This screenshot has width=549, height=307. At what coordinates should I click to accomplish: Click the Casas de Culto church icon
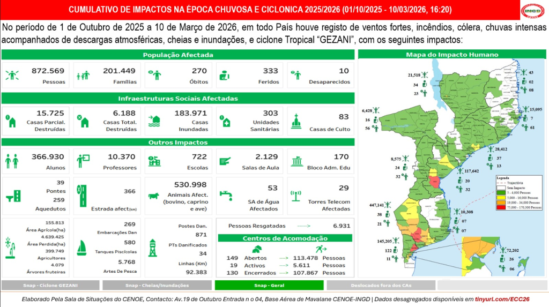pos(296,121)
